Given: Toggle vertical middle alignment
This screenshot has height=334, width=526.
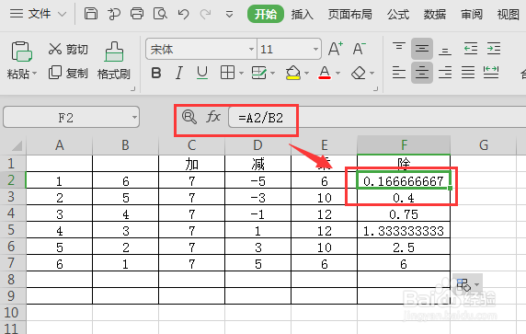Looking at the screenshot, I should (x=422, y=49).
